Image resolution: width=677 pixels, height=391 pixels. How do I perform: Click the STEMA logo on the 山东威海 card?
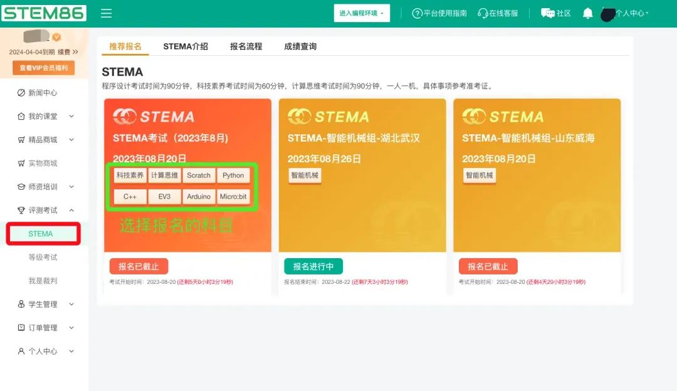[x=503, y=117]
